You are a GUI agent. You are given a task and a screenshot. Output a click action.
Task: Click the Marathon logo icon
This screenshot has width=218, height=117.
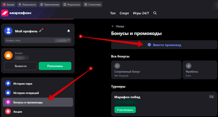5,13
